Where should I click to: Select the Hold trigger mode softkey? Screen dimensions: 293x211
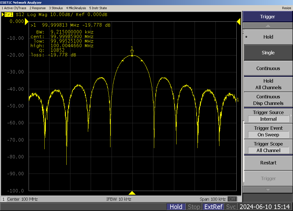pos(268,37)
